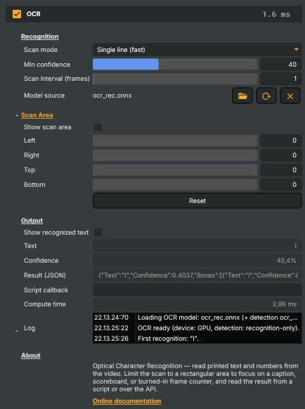Enable the Show scan area checkbox
Viewport: 305px width, 409px height.
(x=98, y=127)
